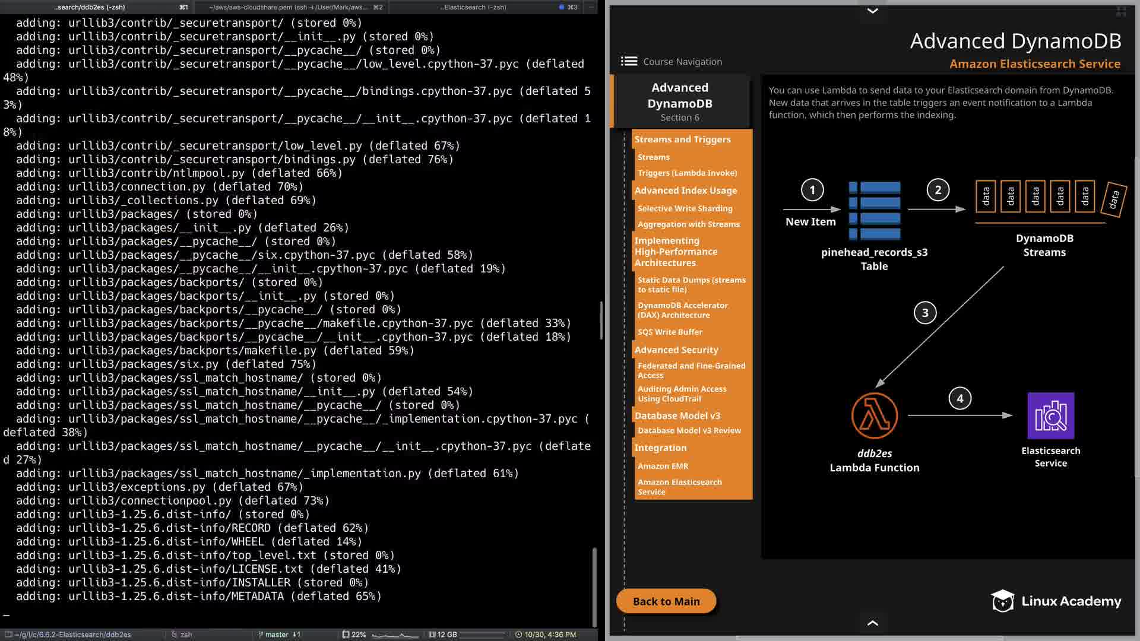Viewport: 1140px width, 641px height.
Task: Click the numbered circle 1 step marker
Action: point(812,190)
